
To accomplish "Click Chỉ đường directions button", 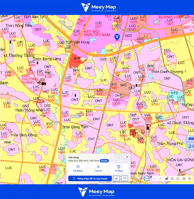I will tap(78, 168).
